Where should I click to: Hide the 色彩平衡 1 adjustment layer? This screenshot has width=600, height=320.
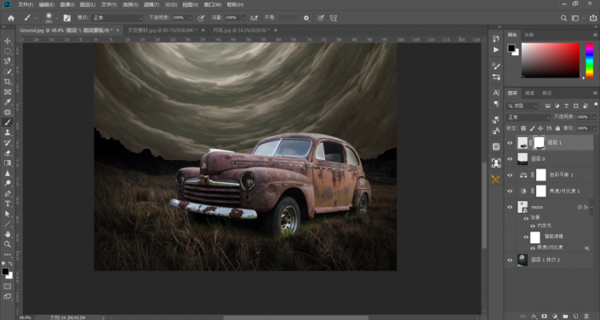510,175
